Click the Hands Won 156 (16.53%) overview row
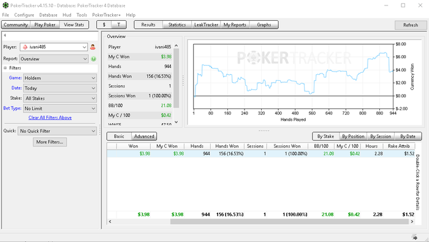429x242 pixels. coord(140,77)
